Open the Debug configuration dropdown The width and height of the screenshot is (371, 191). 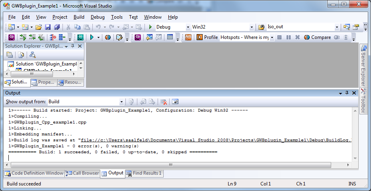pyautogui.click(x=188, y=27)
